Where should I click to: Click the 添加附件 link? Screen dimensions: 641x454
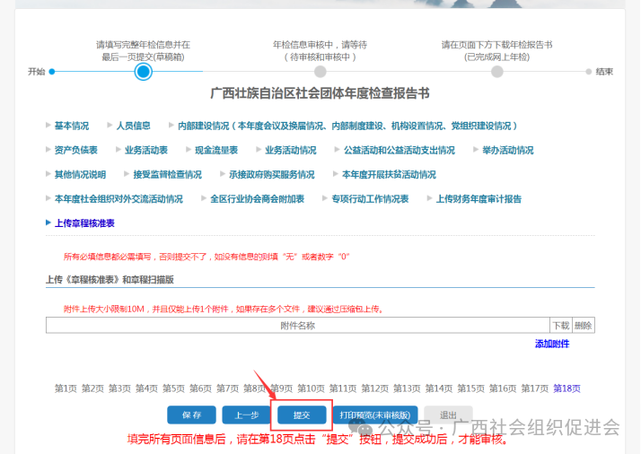[x=551, y=344]
